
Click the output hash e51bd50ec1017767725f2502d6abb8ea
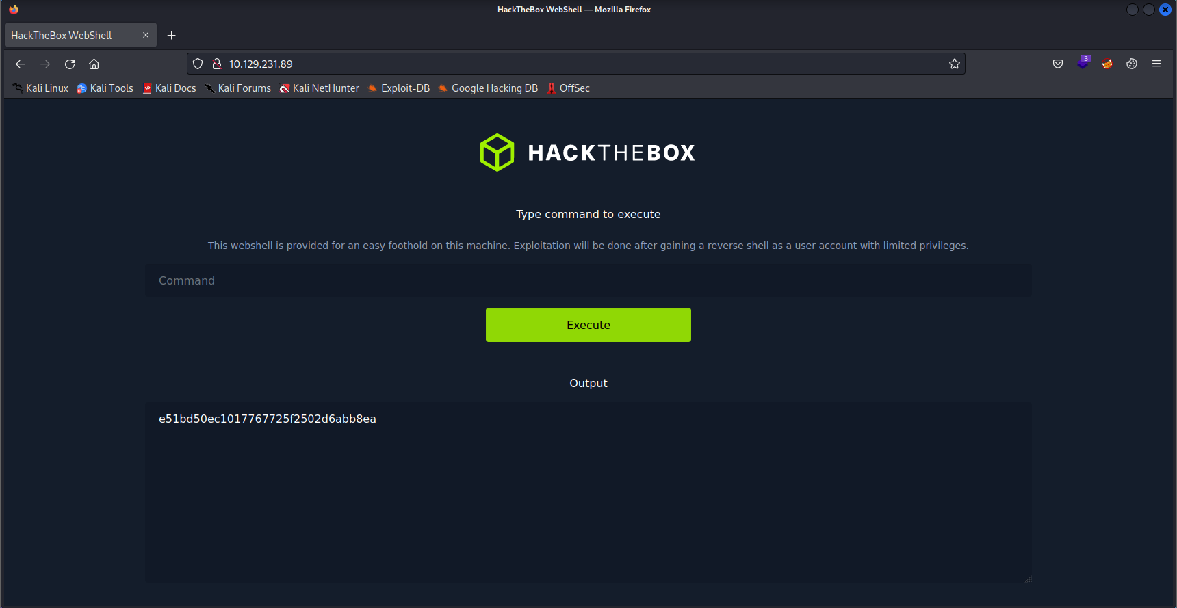(268, 419)
